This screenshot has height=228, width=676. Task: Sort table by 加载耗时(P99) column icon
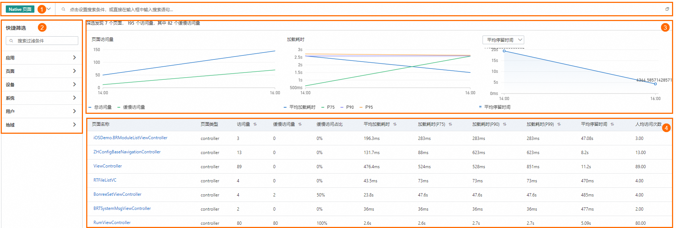point(559,124)
